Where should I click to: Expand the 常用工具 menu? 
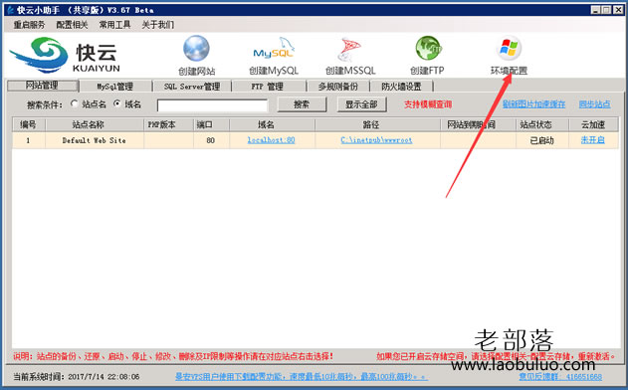click(x=114, y=25)
